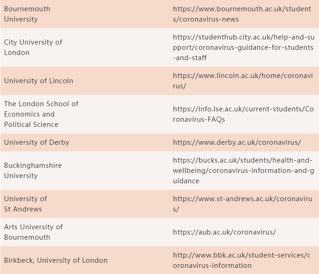Open the bbk.ac.uk student-services coronavirus link

coord(242,260)
